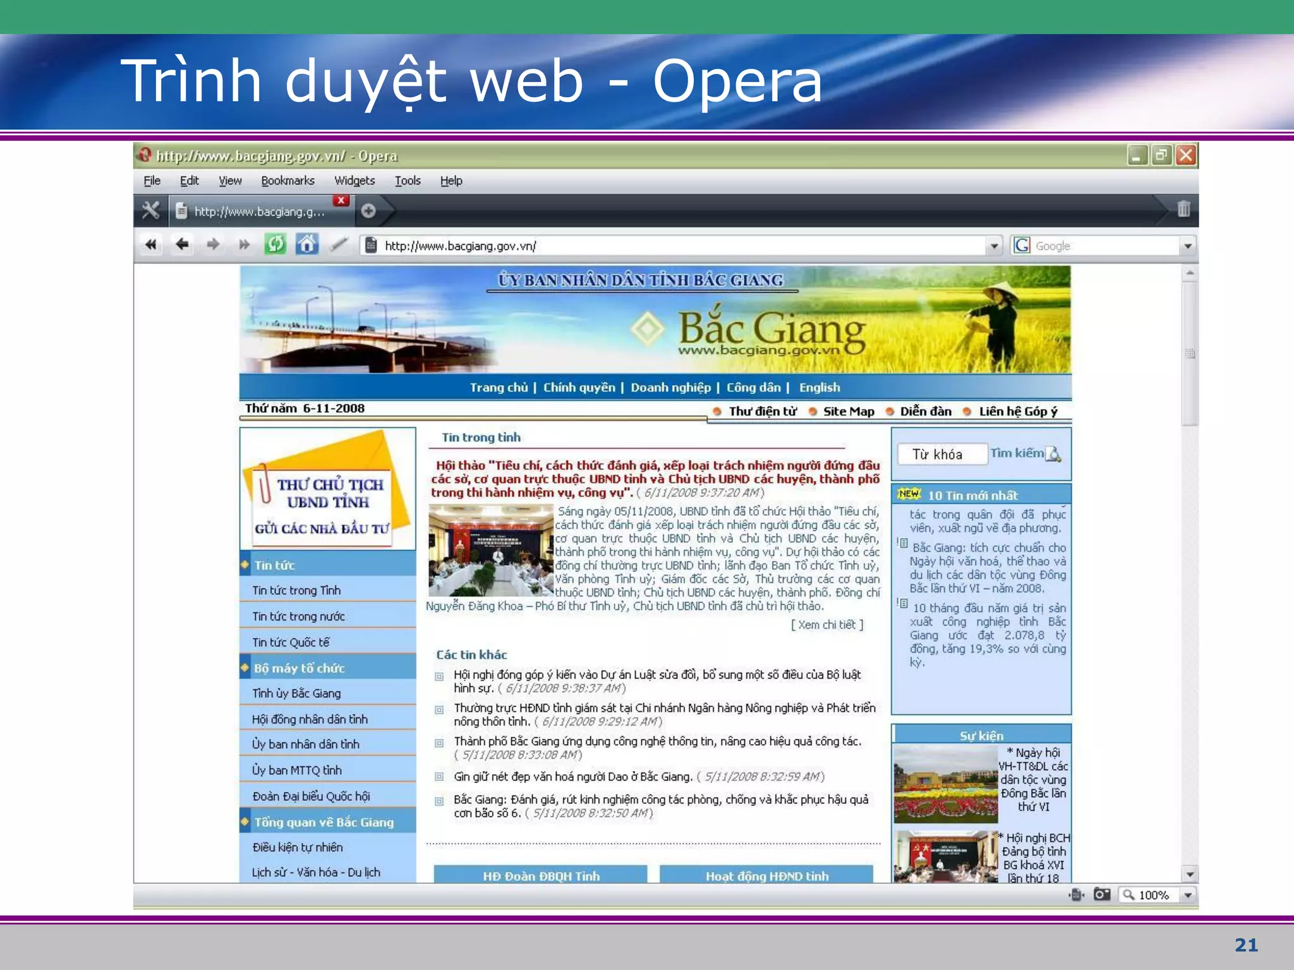Open the zoom level dropdown arrow
Viewport: 1294px width, 970px height.
click(1188, 895)
